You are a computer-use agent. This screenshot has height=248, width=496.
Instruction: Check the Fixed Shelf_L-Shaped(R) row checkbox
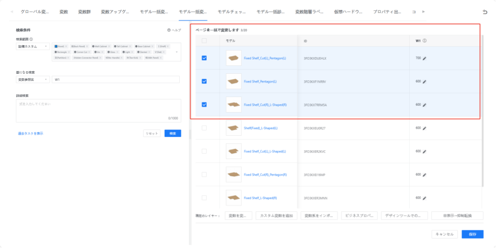(x=204, y=198)
